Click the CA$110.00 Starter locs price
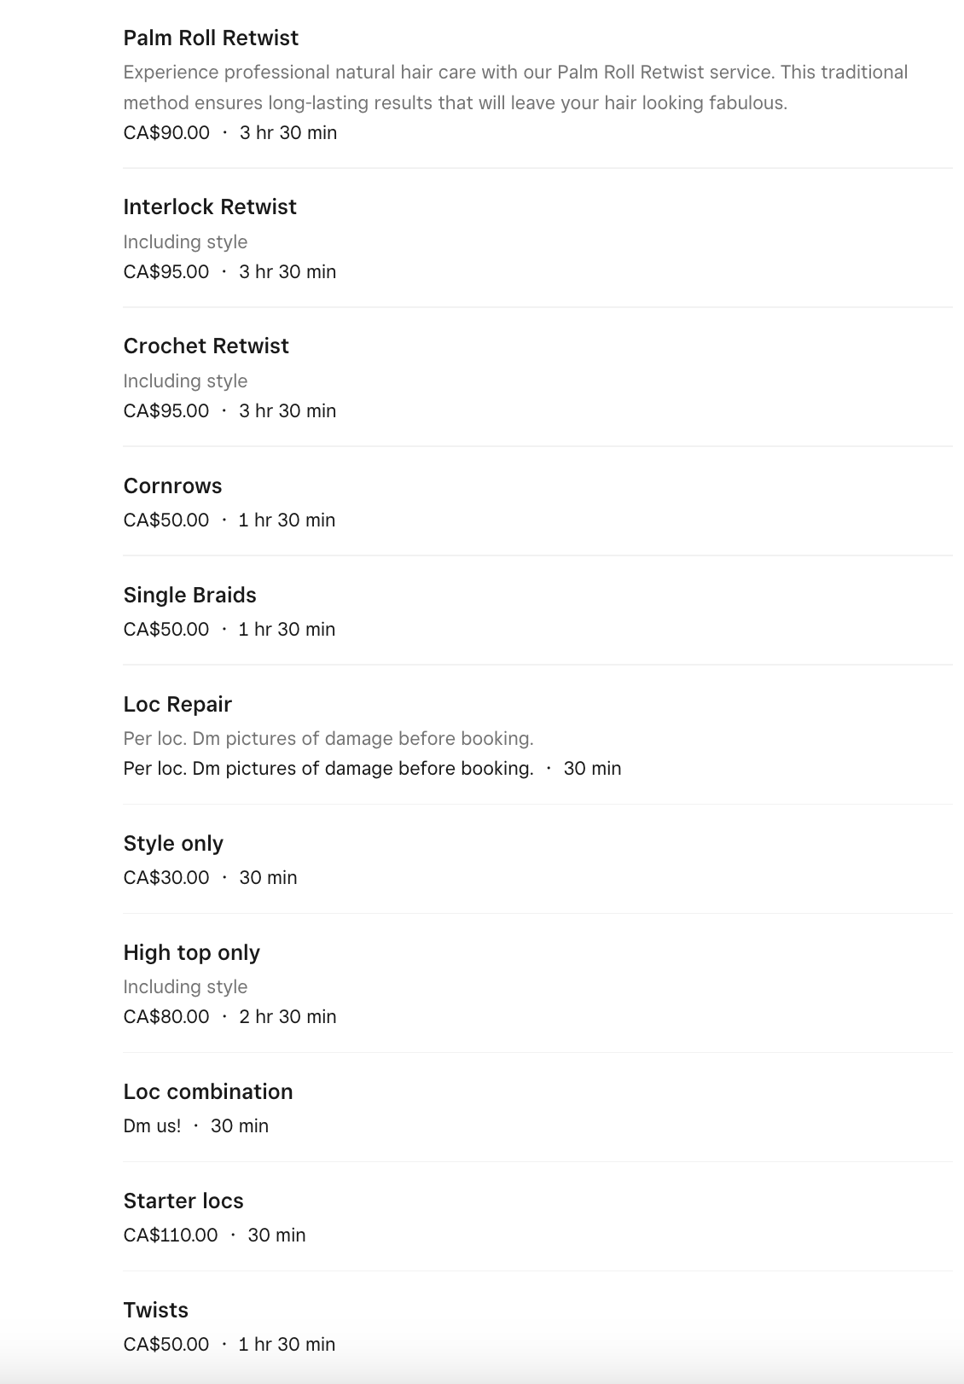The height and width of the screenshot is (1384, 964). coord(171,1235)
